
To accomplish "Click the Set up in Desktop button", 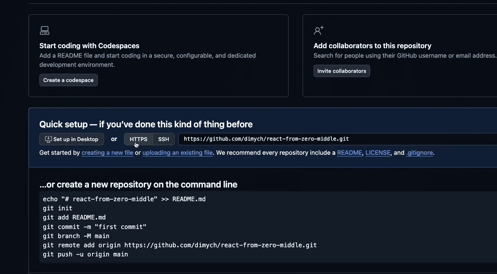I will tap(72, 139).
